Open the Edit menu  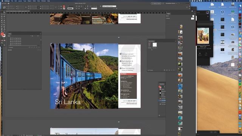[16, 1]
